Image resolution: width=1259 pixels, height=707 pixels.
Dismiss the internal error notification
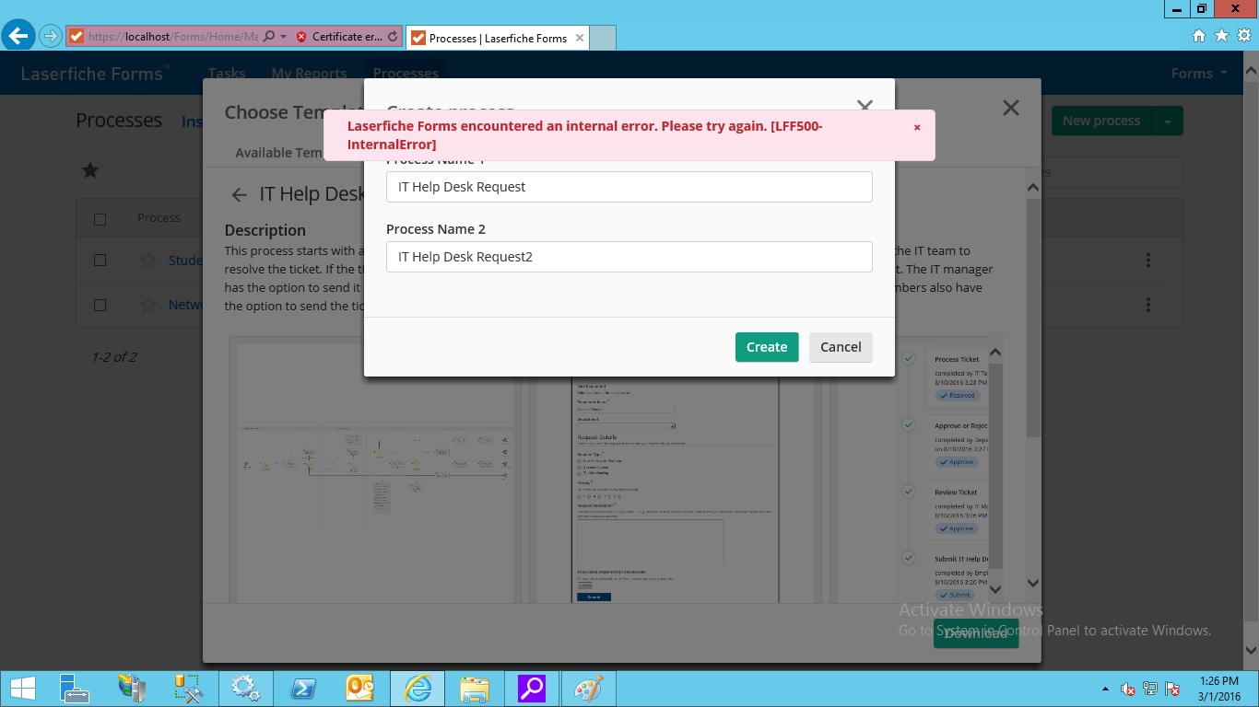pyautogui.click(x=917, y=128)
